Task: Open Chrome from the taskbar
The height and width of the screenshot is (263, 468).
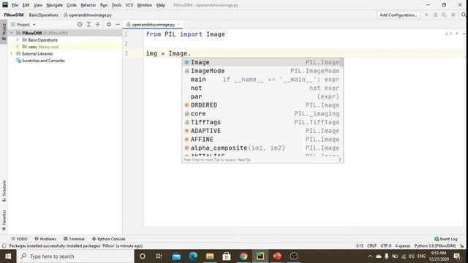Action: point(244,256)
